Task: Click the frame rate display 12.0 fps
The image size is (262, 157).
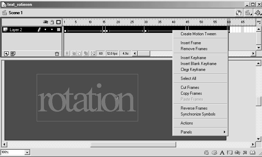Action: click(x=112, y=54)
